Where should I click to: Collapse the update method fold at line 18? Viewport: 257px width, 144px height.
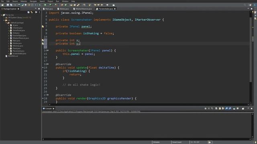tap(48, 64)
